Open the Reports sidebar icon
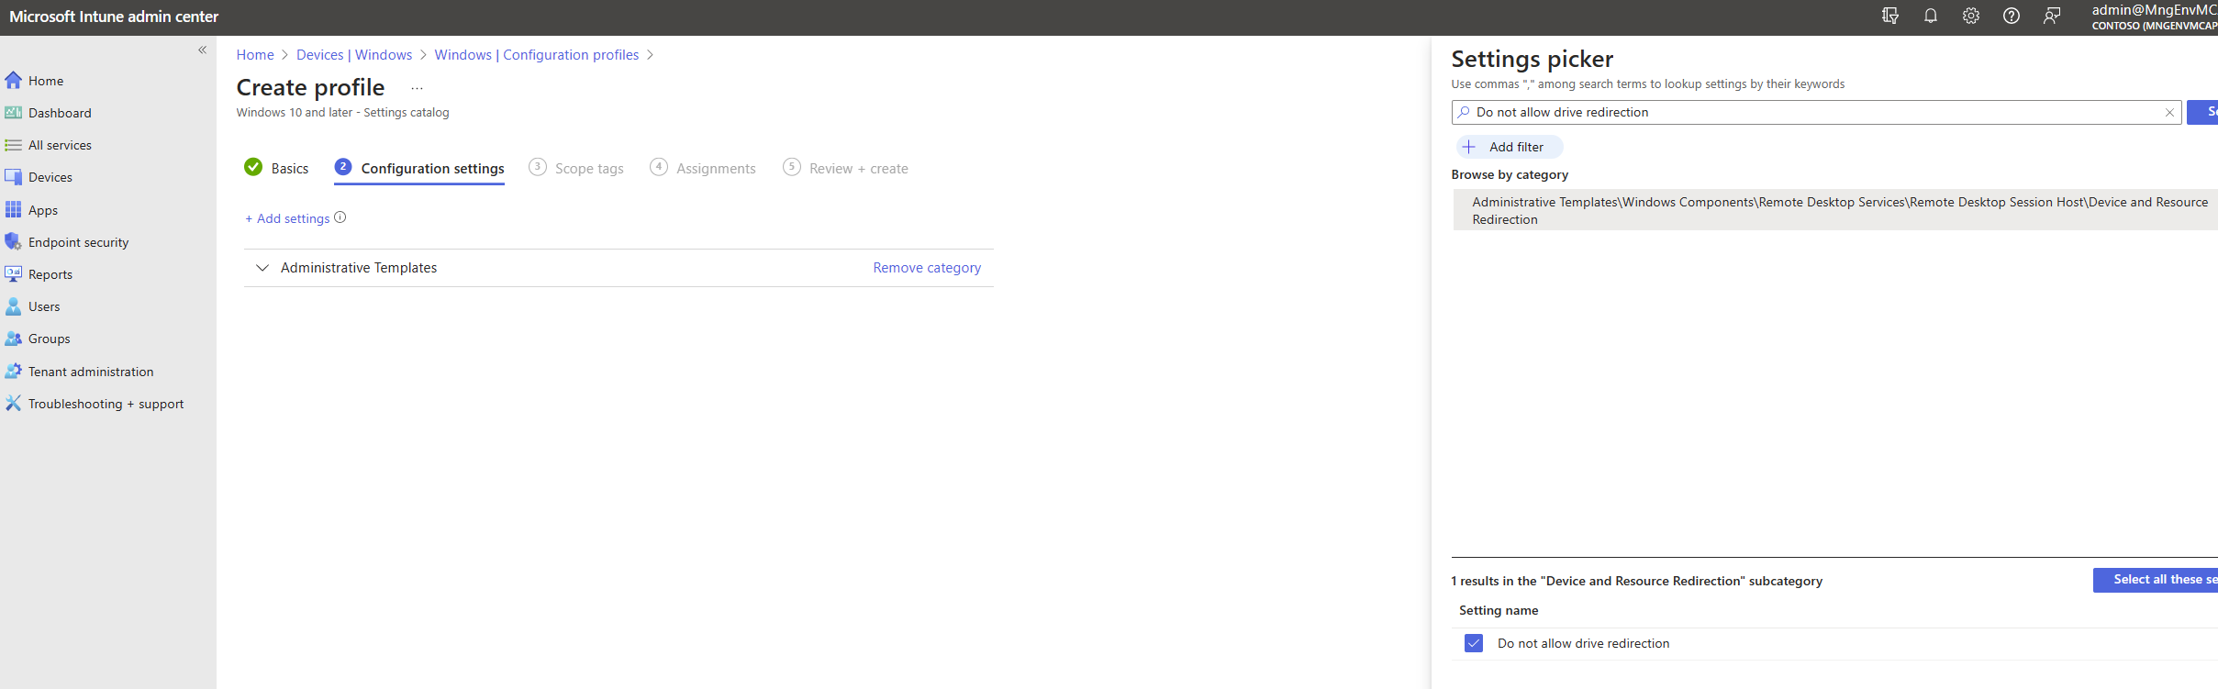Viewport: 2218px width, 689px height. point(13,274)
